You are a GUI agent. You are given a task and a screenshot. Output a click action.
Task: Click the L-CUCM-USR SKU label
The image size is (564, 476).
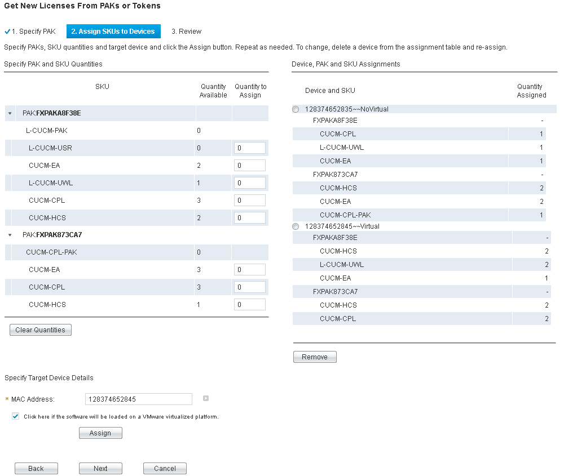50,148
